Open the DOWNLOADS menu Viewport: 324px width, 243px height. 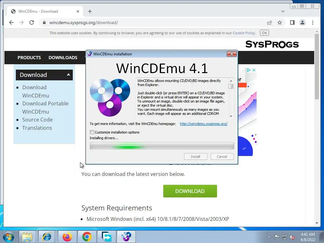coord(63,58)
